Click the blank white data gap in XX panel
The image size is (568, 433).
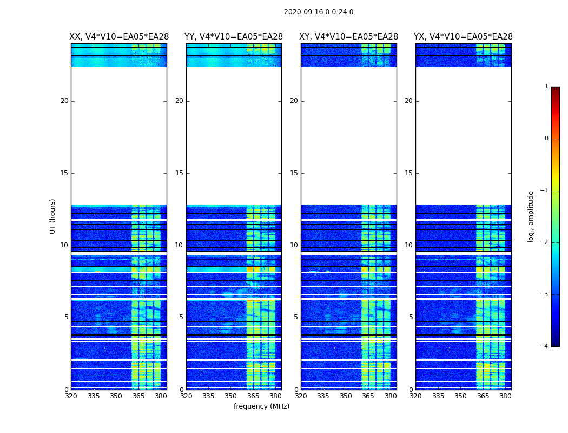pyautogui.click(x=119, y=136)
